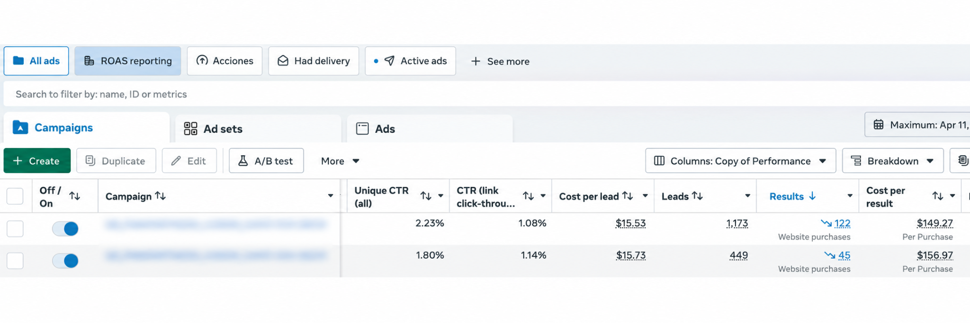Open the partially visible reports icon button
The height and width of the screenshot is (323, 970).
click(x=961, y=161)
